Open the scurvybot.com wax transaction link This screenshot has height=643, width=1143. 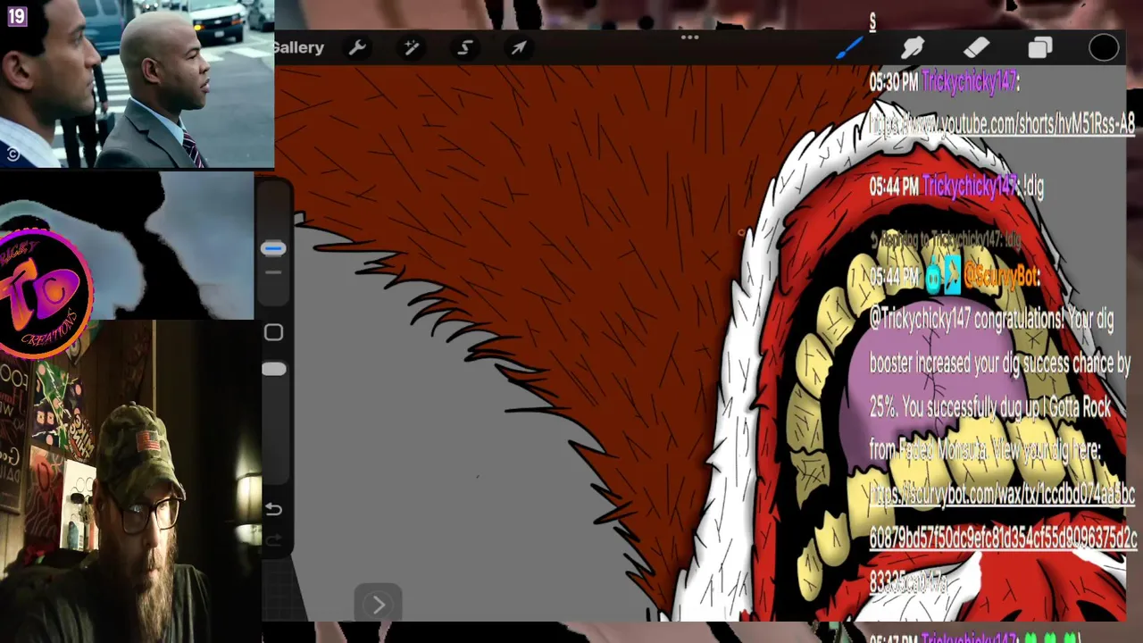click(x=1002, y=539)
